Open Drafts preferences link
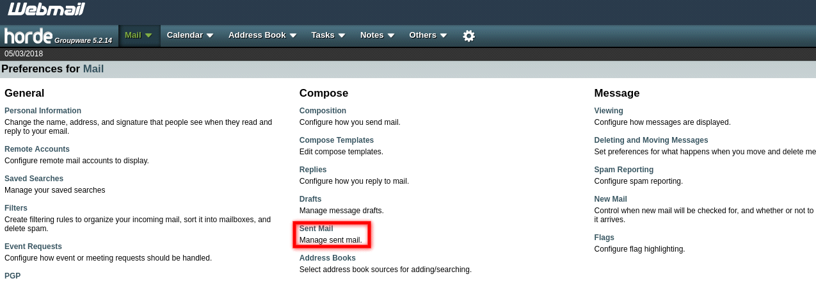This screenshot has height=283, width=816. coord(310,199)
